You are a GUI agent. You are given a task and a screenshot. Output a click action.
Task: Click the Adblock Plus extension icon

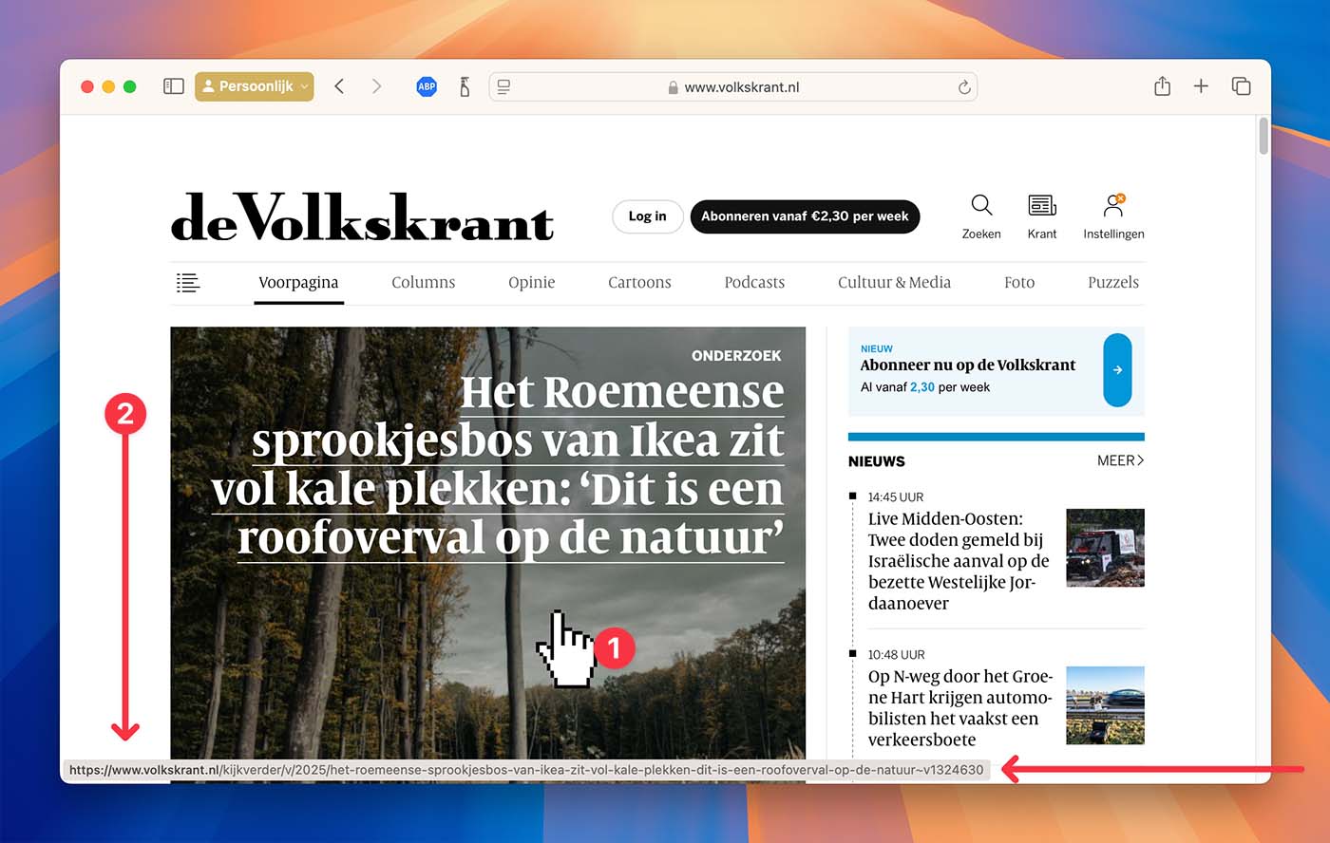pyautogui.click(x=427, y=86)
